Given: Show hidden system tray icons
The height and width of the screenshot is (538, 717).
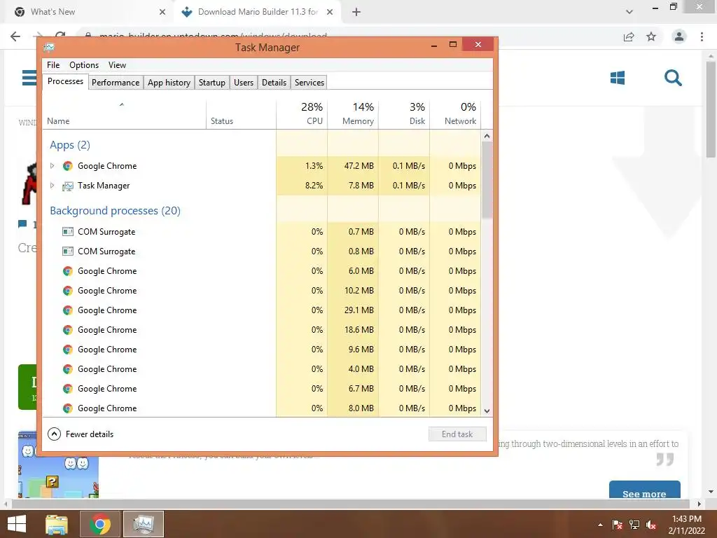Looking at the screenshot, I should click(x=600, y=525).
